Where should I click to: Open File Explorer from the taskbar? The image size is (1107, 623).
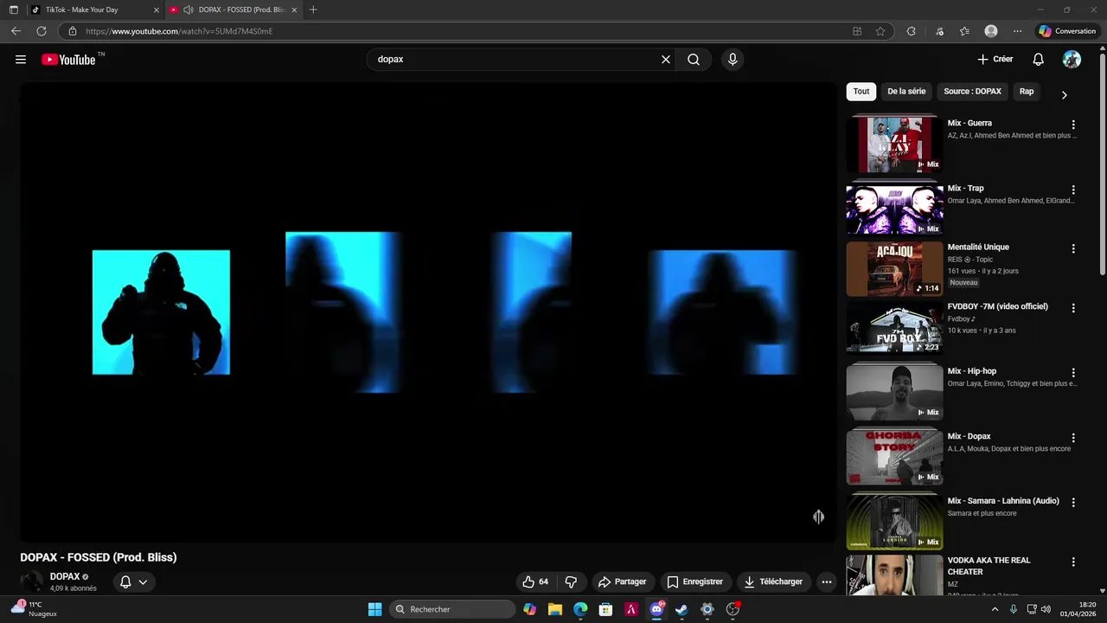click(554, 609)
